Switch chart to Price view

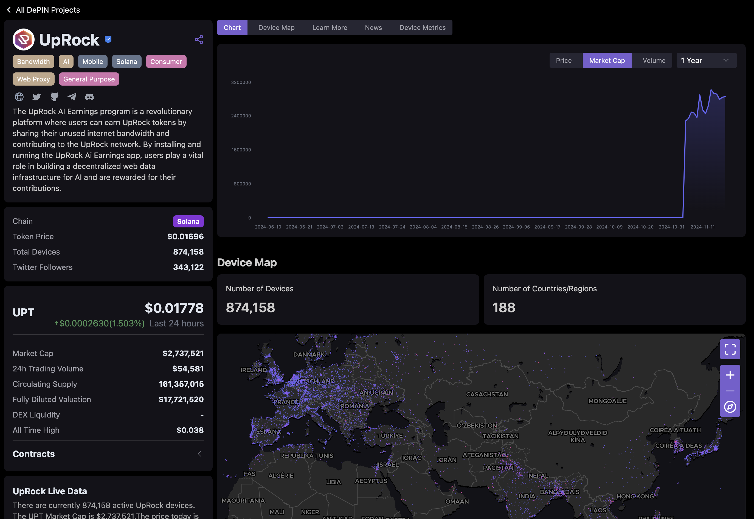(563, 60)
